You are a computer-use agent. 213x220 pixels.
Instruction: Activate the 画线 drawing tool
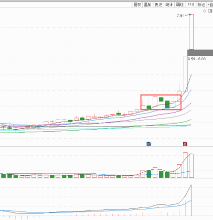pos(180,5)
